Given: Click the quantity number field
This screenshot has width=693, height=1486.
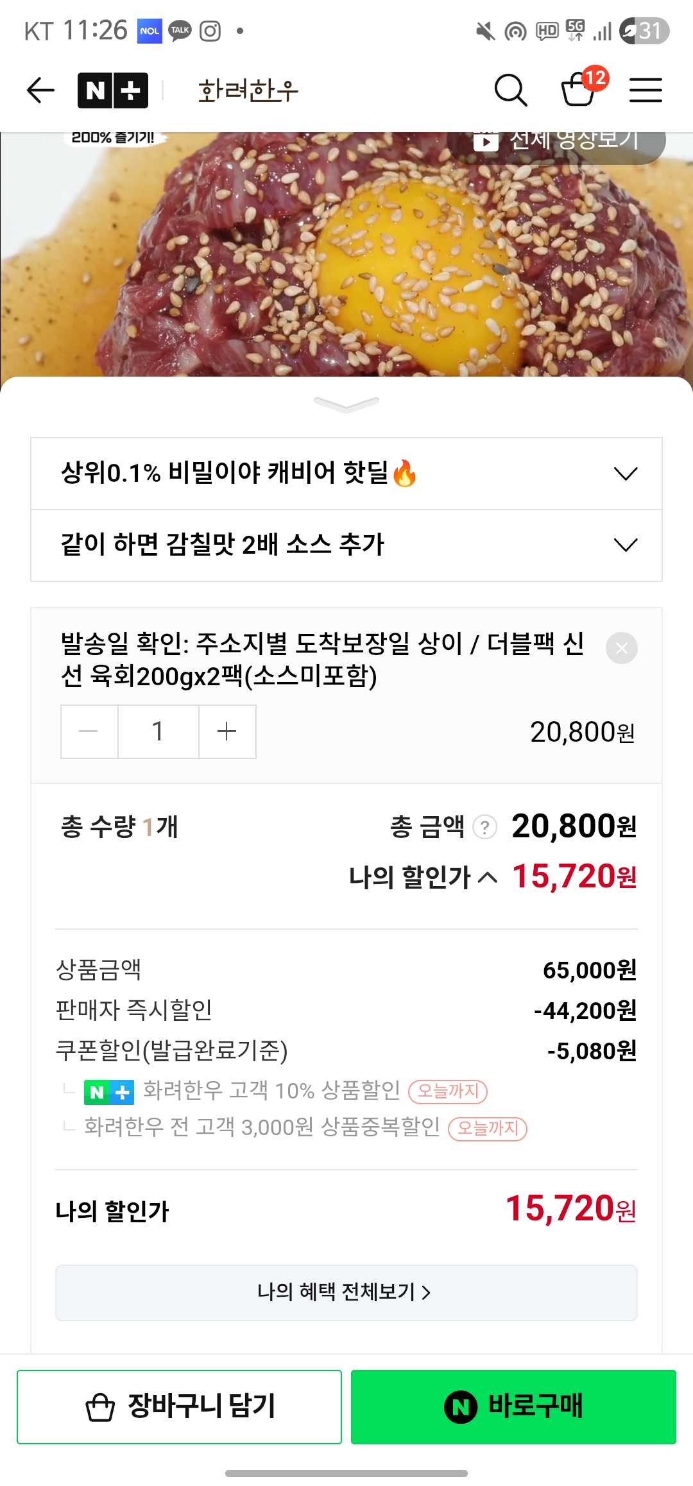Looking at the screenshot, I should click(x=158, y=731).
